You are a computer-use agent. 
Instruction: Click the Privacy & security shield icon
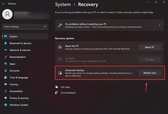point(5,98)
